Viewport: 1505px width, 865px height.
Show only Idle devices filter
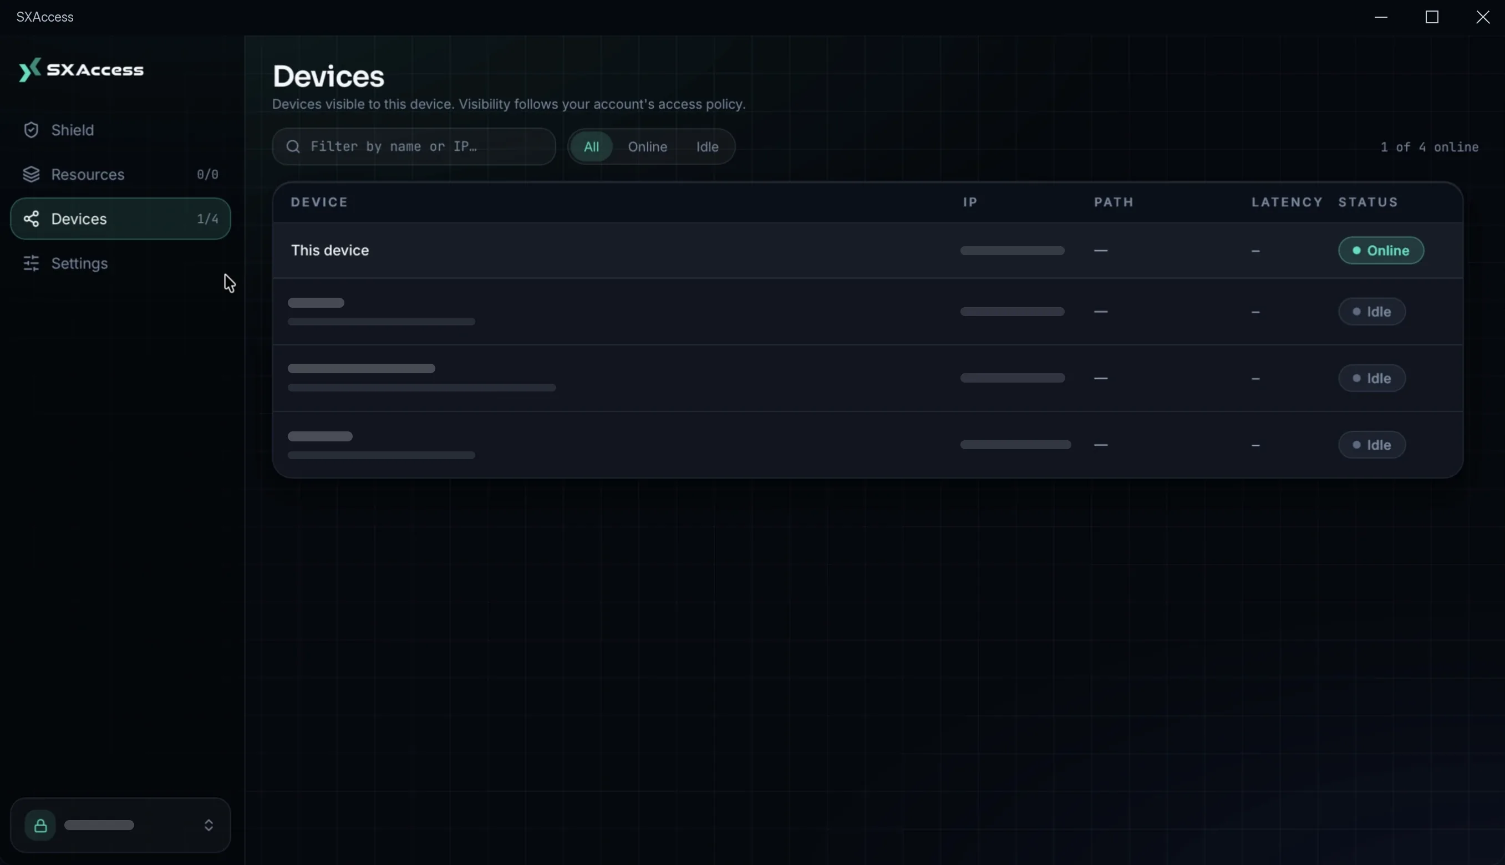tap(707, 147)
